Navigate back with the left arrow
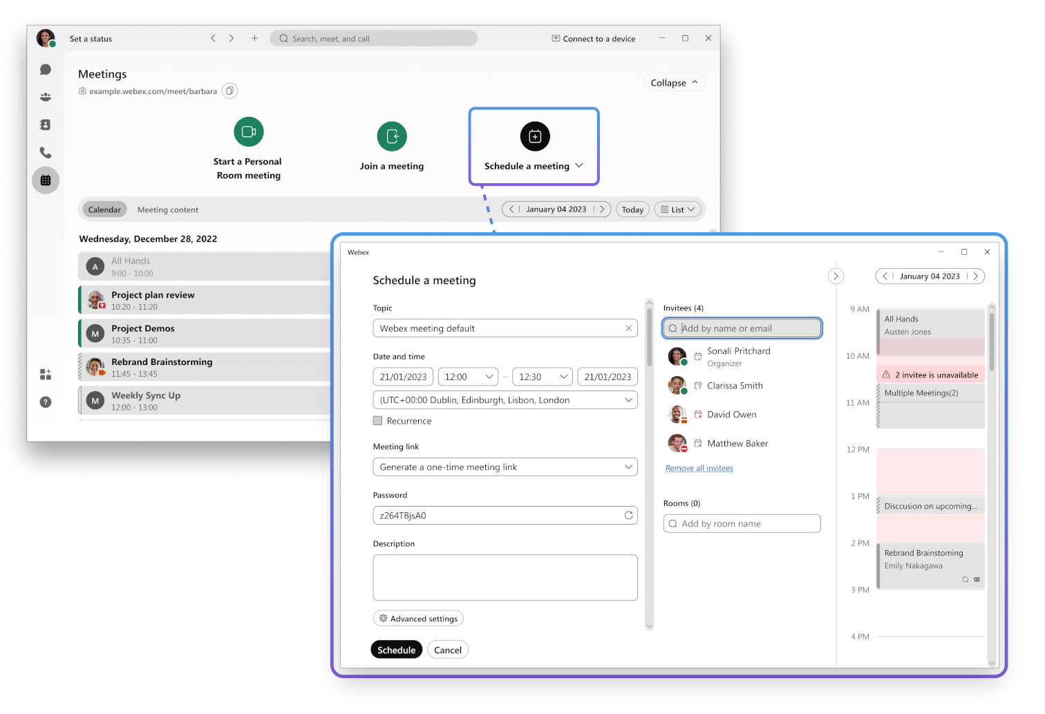 click(x=214, y=39)
